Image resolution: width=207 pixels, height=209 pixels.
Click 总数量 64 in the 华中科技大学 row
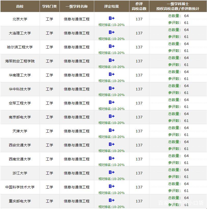pos(178,86)
